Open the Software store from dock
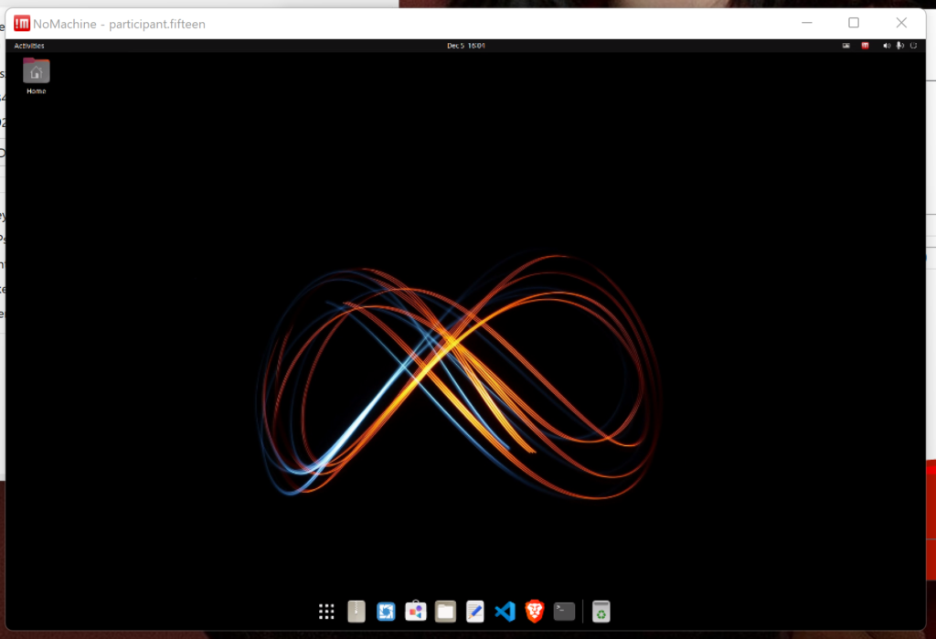The width and height of the screenshot is (936, 639). [416, 612]
